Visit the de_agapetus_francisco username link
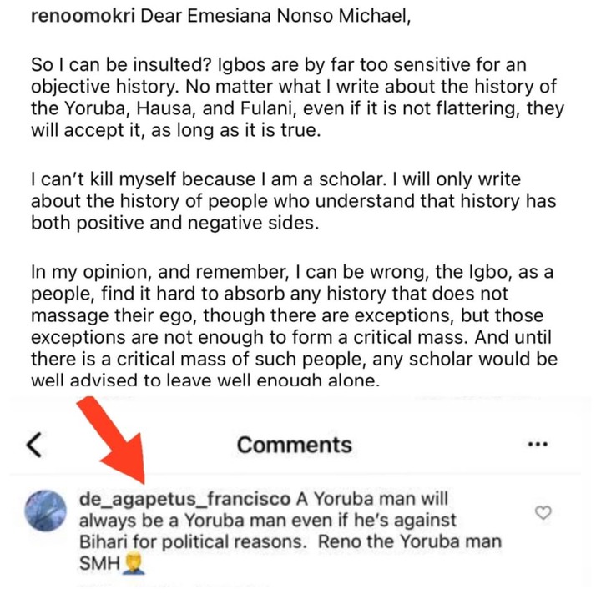 tap(185, 500)
